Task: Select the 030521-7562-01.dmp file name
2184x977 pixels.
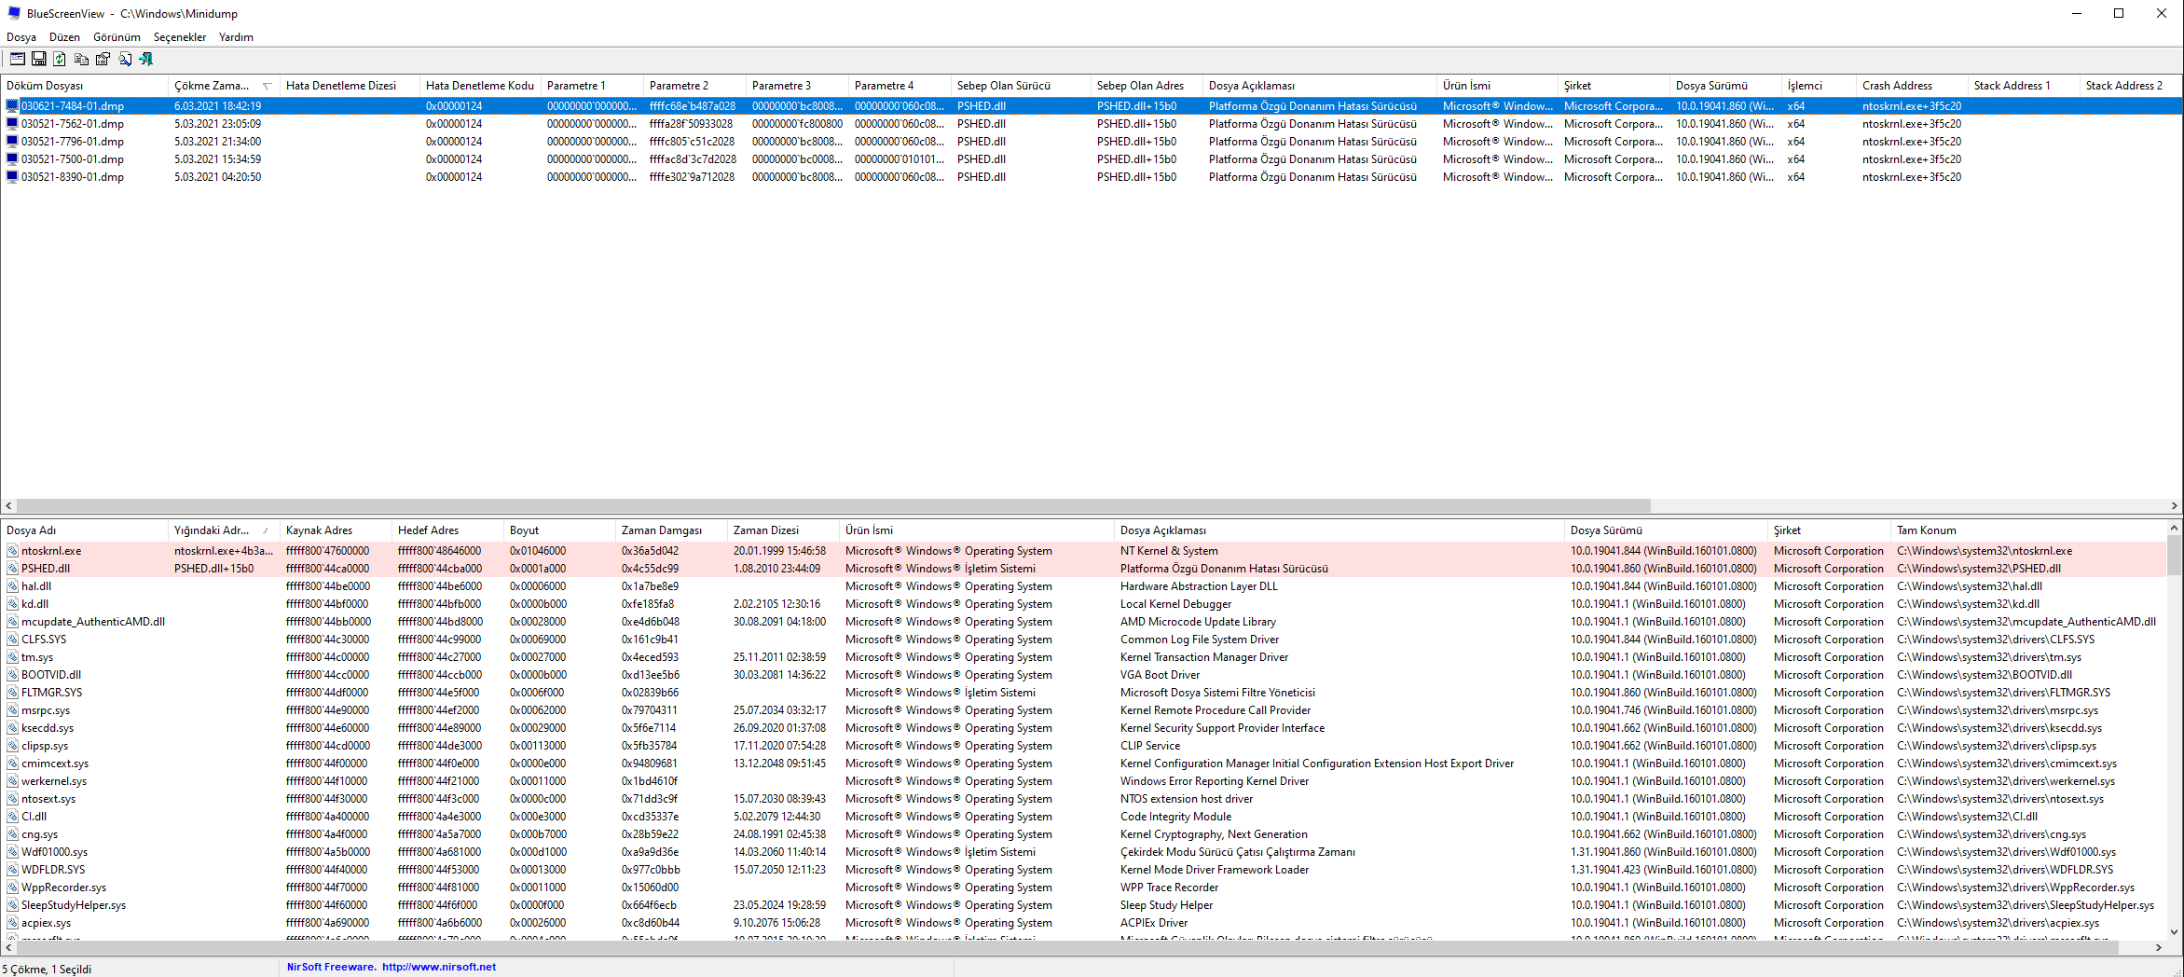Action: pyautogui.click(x=73, y=124)
